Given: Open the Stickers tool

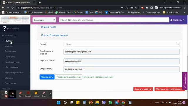Looking at the screenshot, I should point(36,94).
